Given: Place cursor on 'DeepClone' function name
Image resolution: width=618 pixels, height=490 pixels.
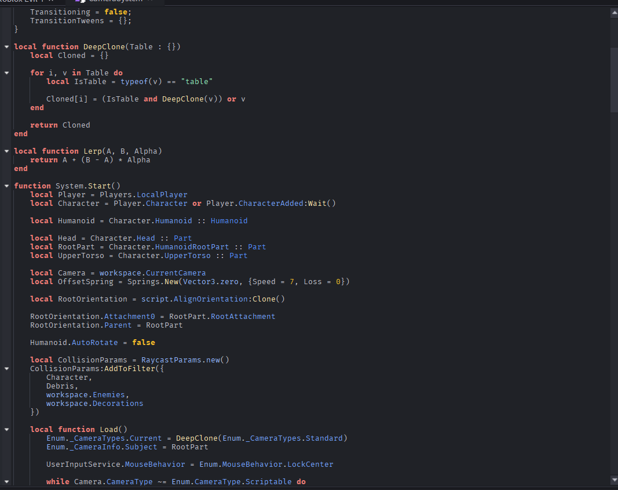Looking at the screenshot, I should pyautogui.click(x=104, y=46).
